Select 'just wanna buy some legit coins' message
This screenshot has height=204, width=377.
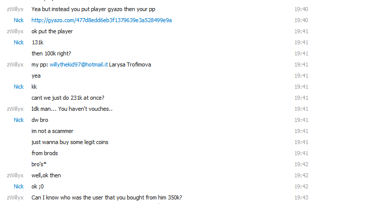[x=70, y=143]
